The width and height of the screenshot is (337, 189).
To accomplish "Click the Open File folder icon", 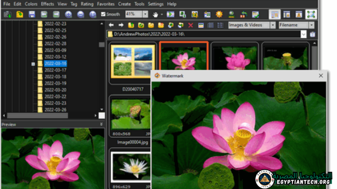I will pyautogui.click(x=20, y=14).
